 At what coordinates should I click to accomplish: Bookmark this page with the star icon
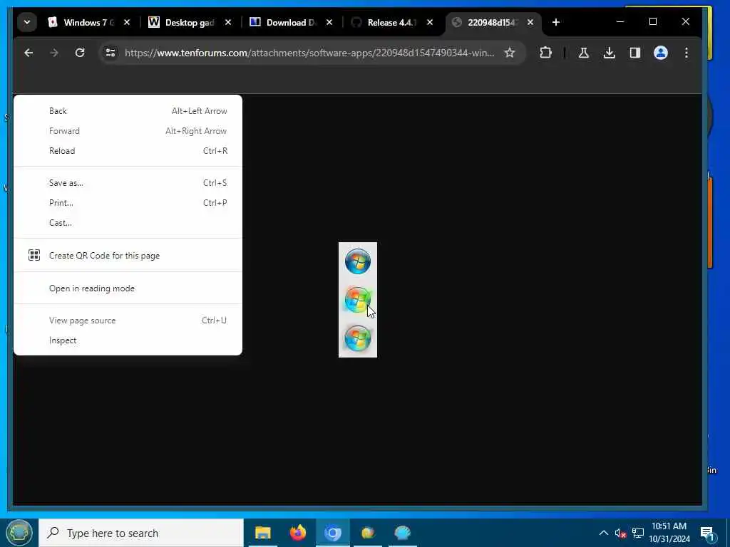point(510,53)
